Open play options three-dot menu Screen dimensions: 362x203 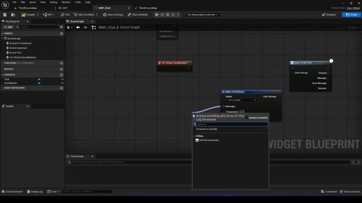click(x=178, y=15)
